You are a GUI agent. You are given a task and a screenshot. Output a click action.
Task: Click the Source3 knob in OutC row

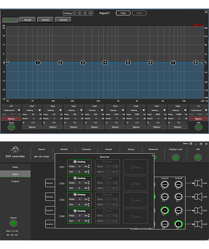tap(165, 211)
